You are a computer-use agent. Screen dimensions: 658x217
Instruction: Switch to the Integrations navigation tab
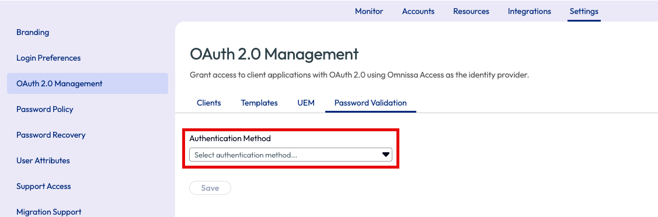click(x=529, y=11)
